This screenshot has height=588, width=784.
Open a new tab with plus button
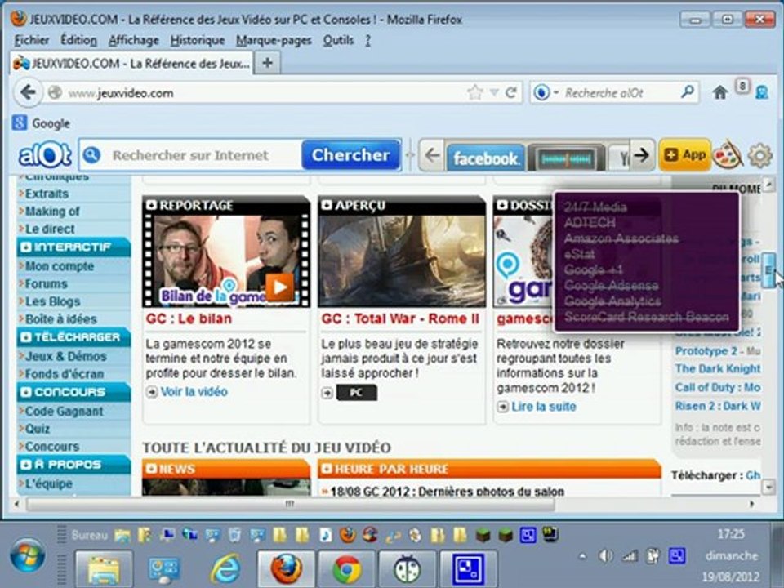coord(267,64)
